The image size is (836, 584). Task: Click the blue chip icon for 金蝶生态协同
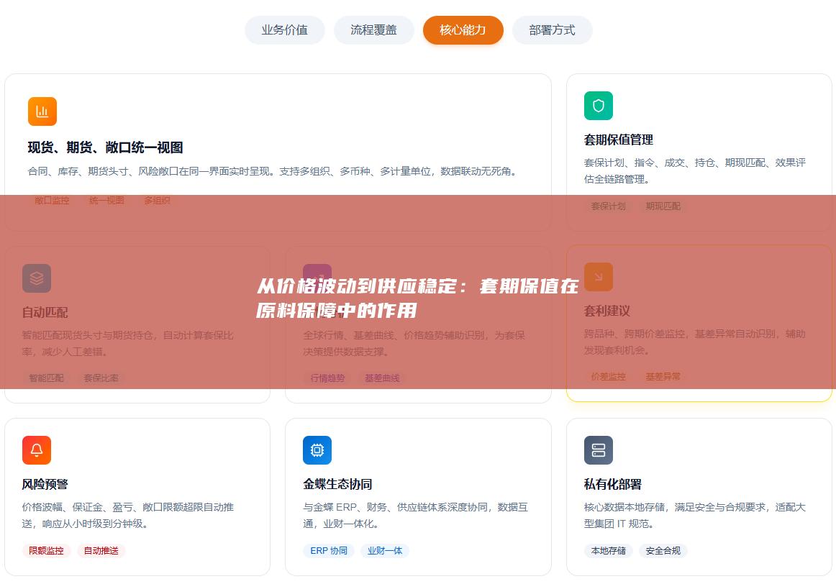(x=317, y=450)
